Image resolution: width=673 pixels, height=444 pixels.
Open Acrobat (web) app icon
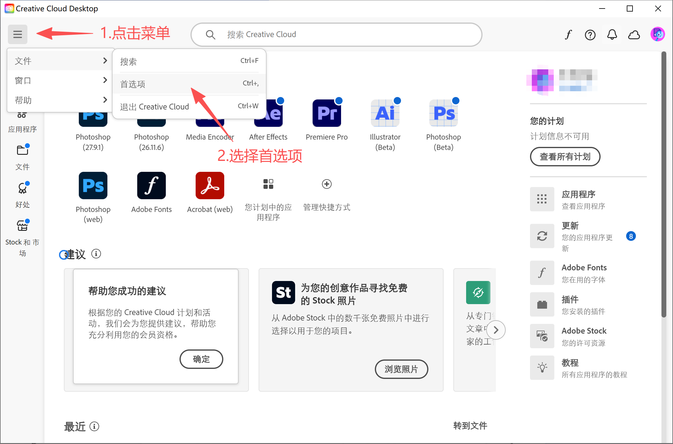point(210,186)
